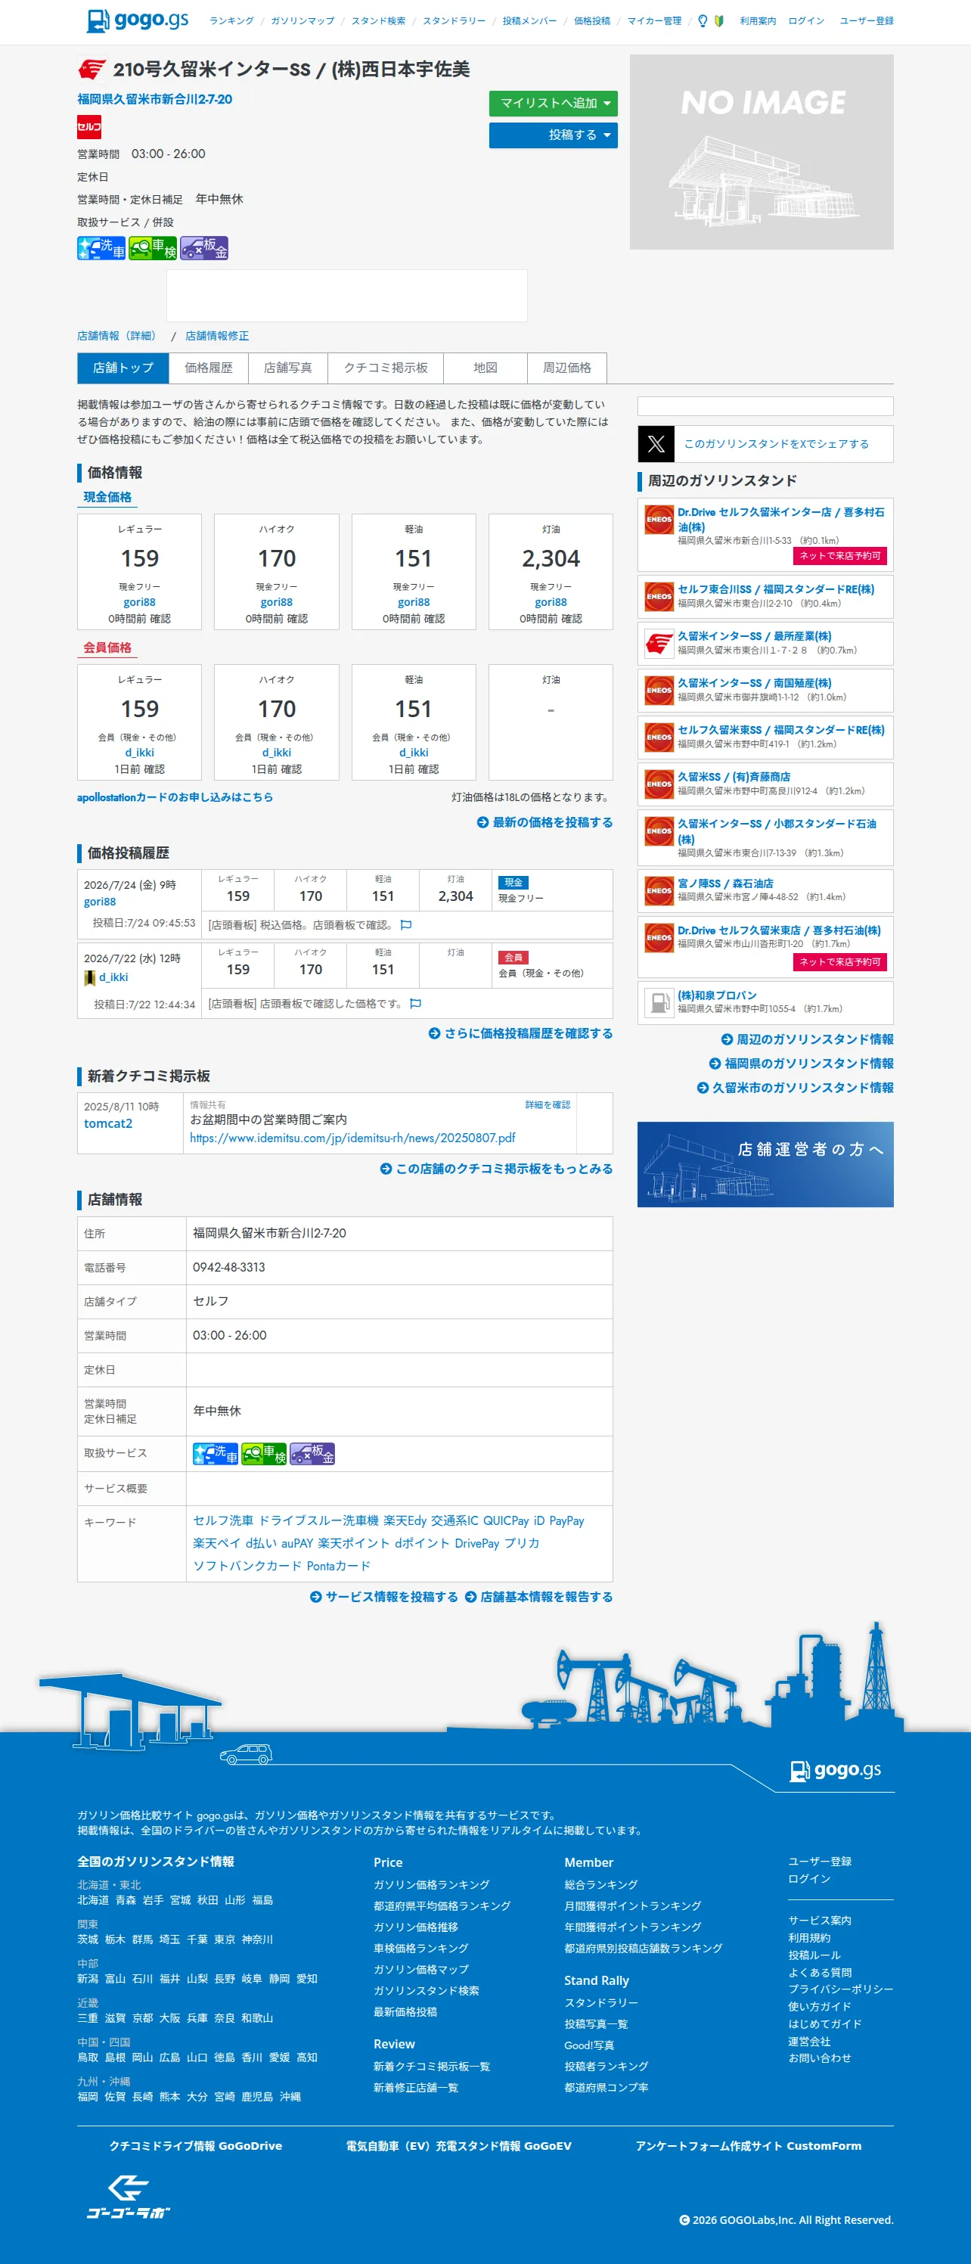Open ガソリン価格ランキング in the footer
The width and height of the screenshot is (971, 2264).
click(432, 1885)
